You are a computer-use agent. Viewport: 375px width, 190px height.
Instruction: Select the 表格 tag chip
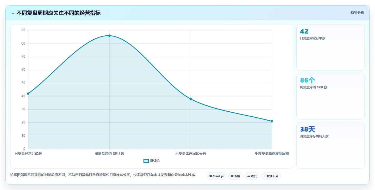click(x=235, y=176)
